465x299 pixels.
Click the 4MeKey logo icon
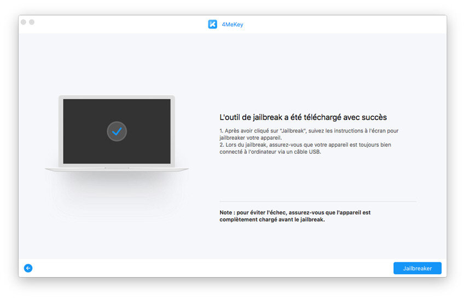point(213,24)
